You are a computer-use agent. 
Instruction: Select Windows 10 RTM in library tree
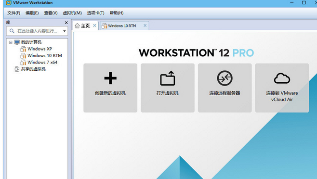pos(45,55)
